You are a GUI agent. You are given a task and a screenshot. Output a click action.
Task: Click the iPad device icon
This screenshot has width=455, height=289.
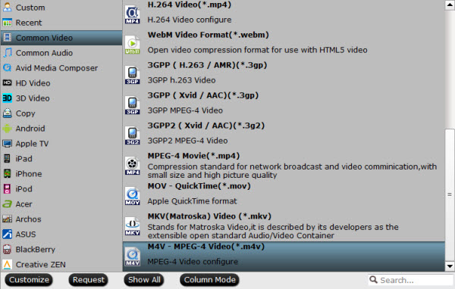tap(8, 158)
